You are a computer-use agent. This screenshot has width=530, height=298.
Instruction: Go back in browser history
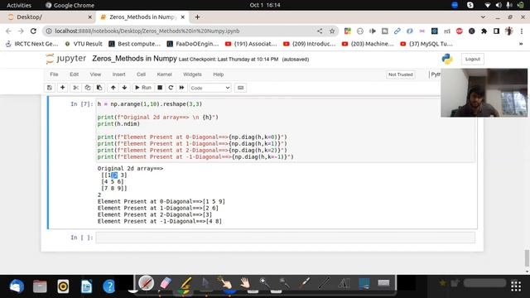tap(8, 31)
